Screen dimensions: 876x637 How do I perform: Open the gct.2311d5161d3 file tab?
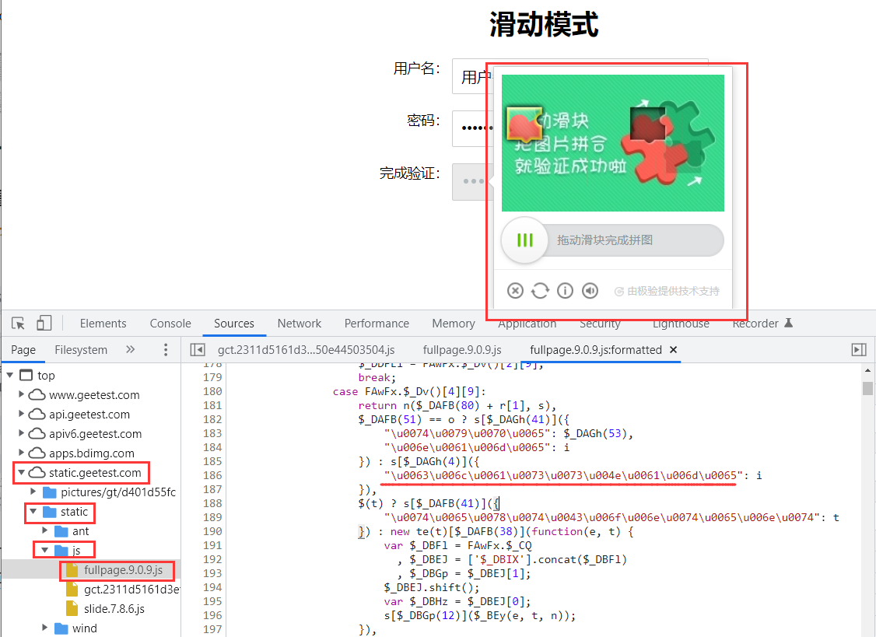pos(306,350)
